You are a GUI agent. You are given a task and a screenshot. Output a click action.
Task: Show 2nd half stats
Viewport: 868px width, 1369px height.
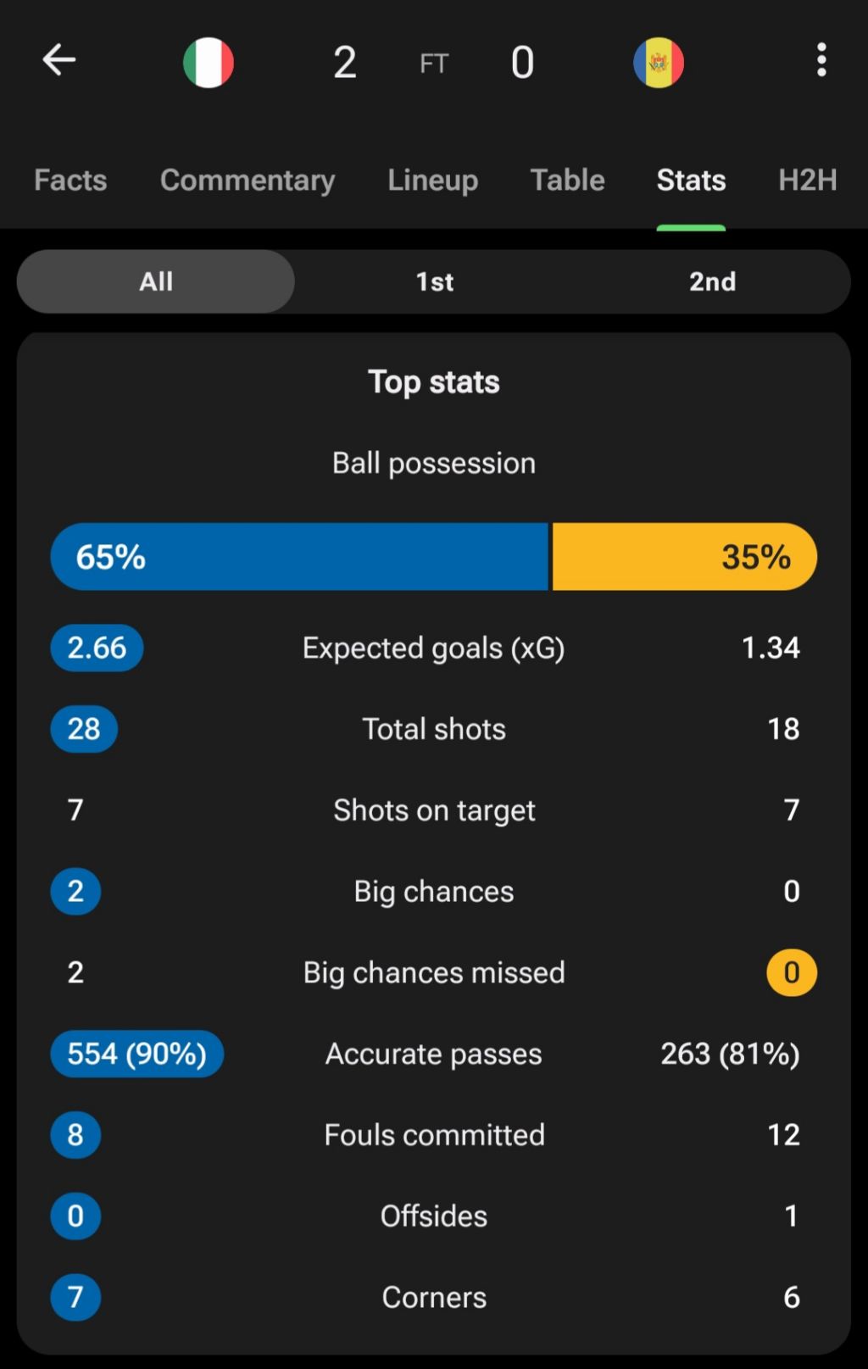pyautogui.click(x=712, y=281)
